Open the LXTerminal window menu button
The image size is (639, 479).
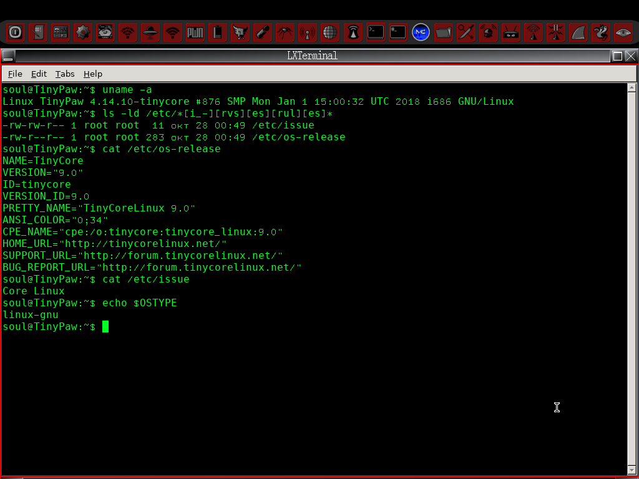[8, 56]
